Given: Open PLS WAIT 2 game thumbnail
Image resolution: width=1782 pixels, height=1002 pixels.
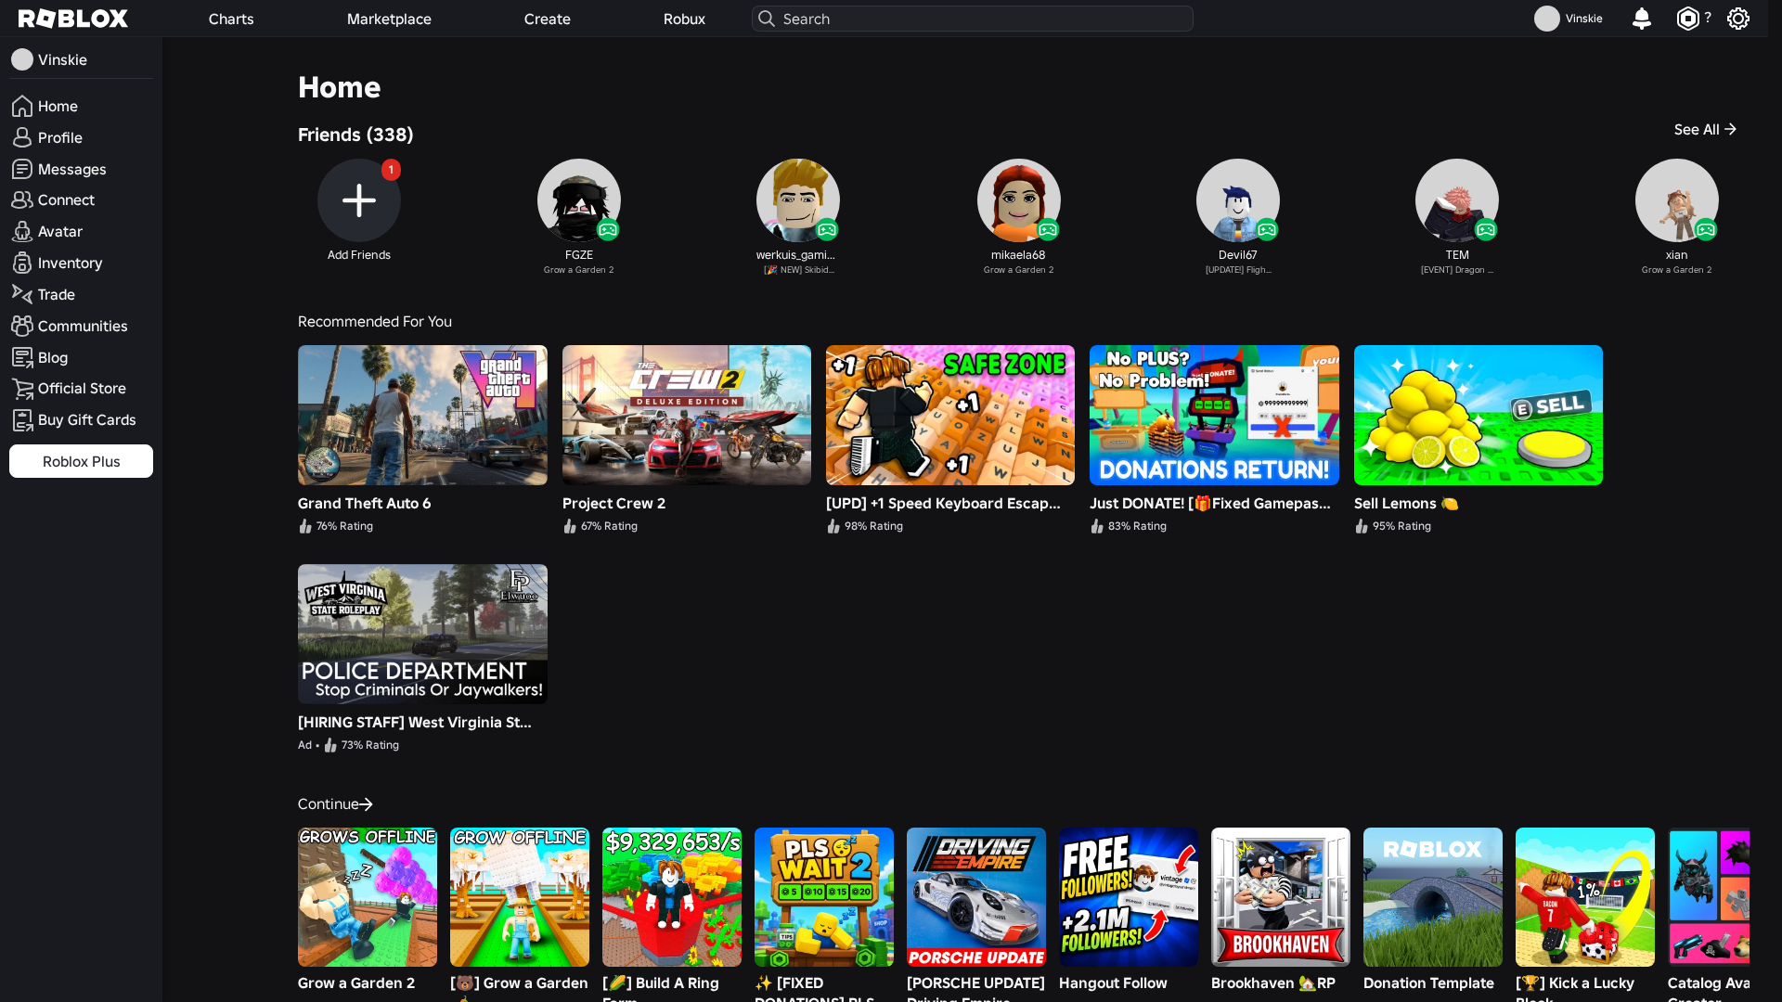Looking at the screenshot, I should click(x=824, y=897).
